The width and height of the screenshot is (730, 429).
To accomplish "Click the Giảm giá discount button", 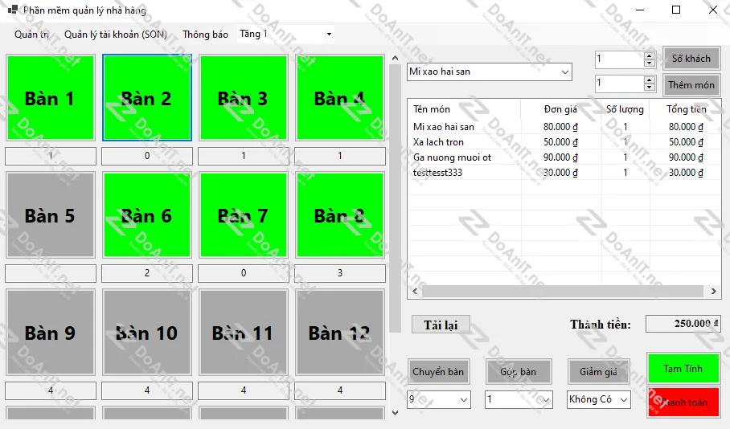I will point(598,372).
